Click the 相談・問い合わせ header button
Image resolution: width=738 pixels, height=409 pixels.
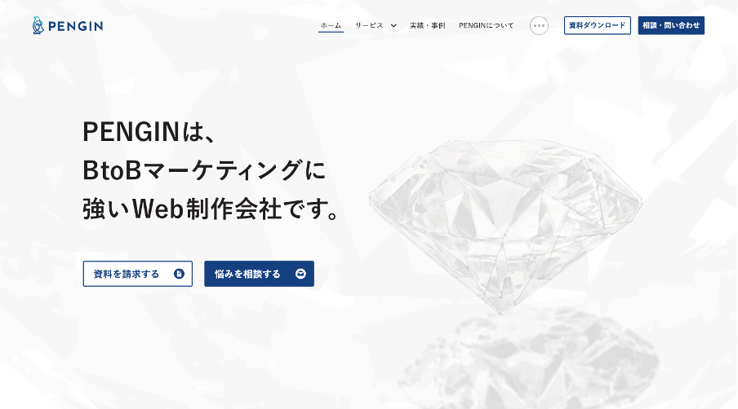(x=671, y=25)
